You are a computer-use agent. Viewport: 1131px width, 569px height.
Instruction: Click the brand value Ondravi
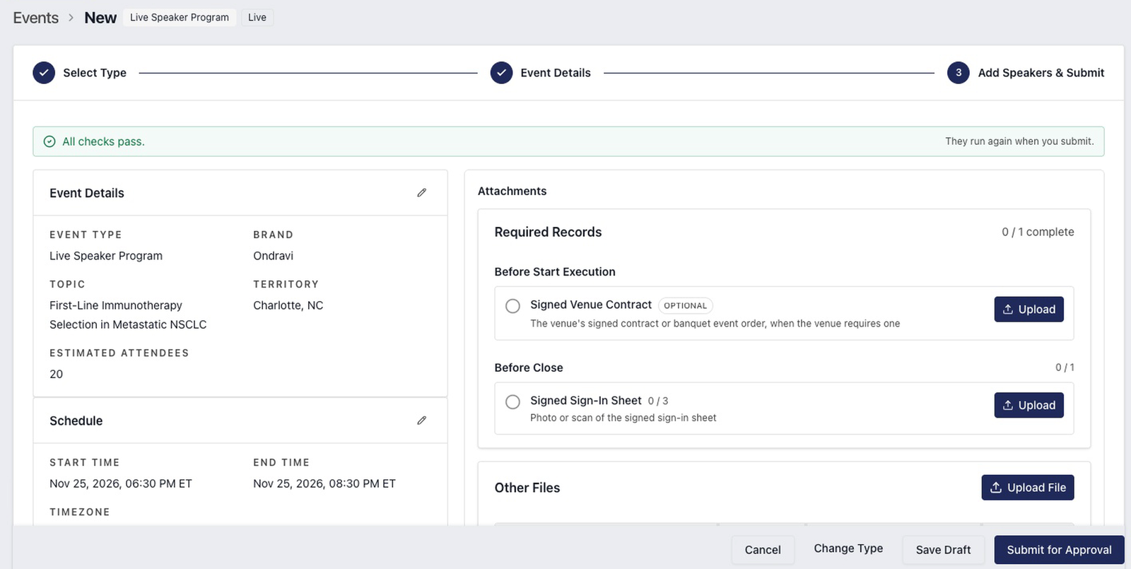[273, 256]
